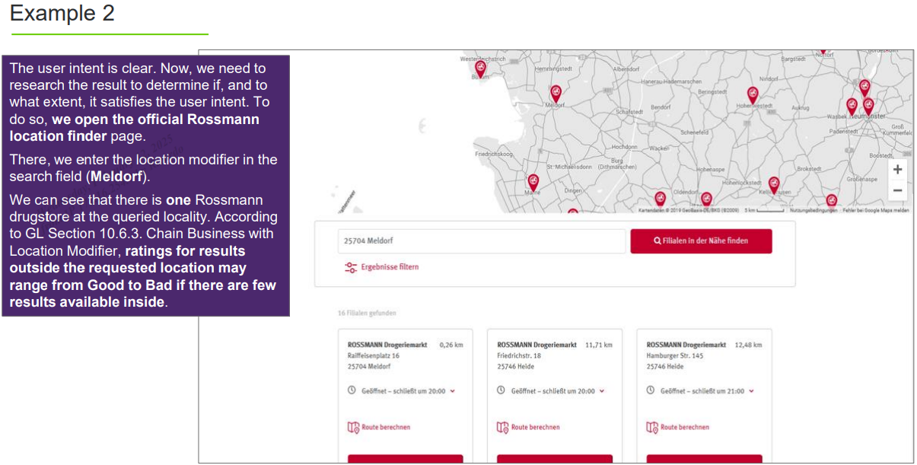Click the Schenefeld label on the map

[694, 132]
